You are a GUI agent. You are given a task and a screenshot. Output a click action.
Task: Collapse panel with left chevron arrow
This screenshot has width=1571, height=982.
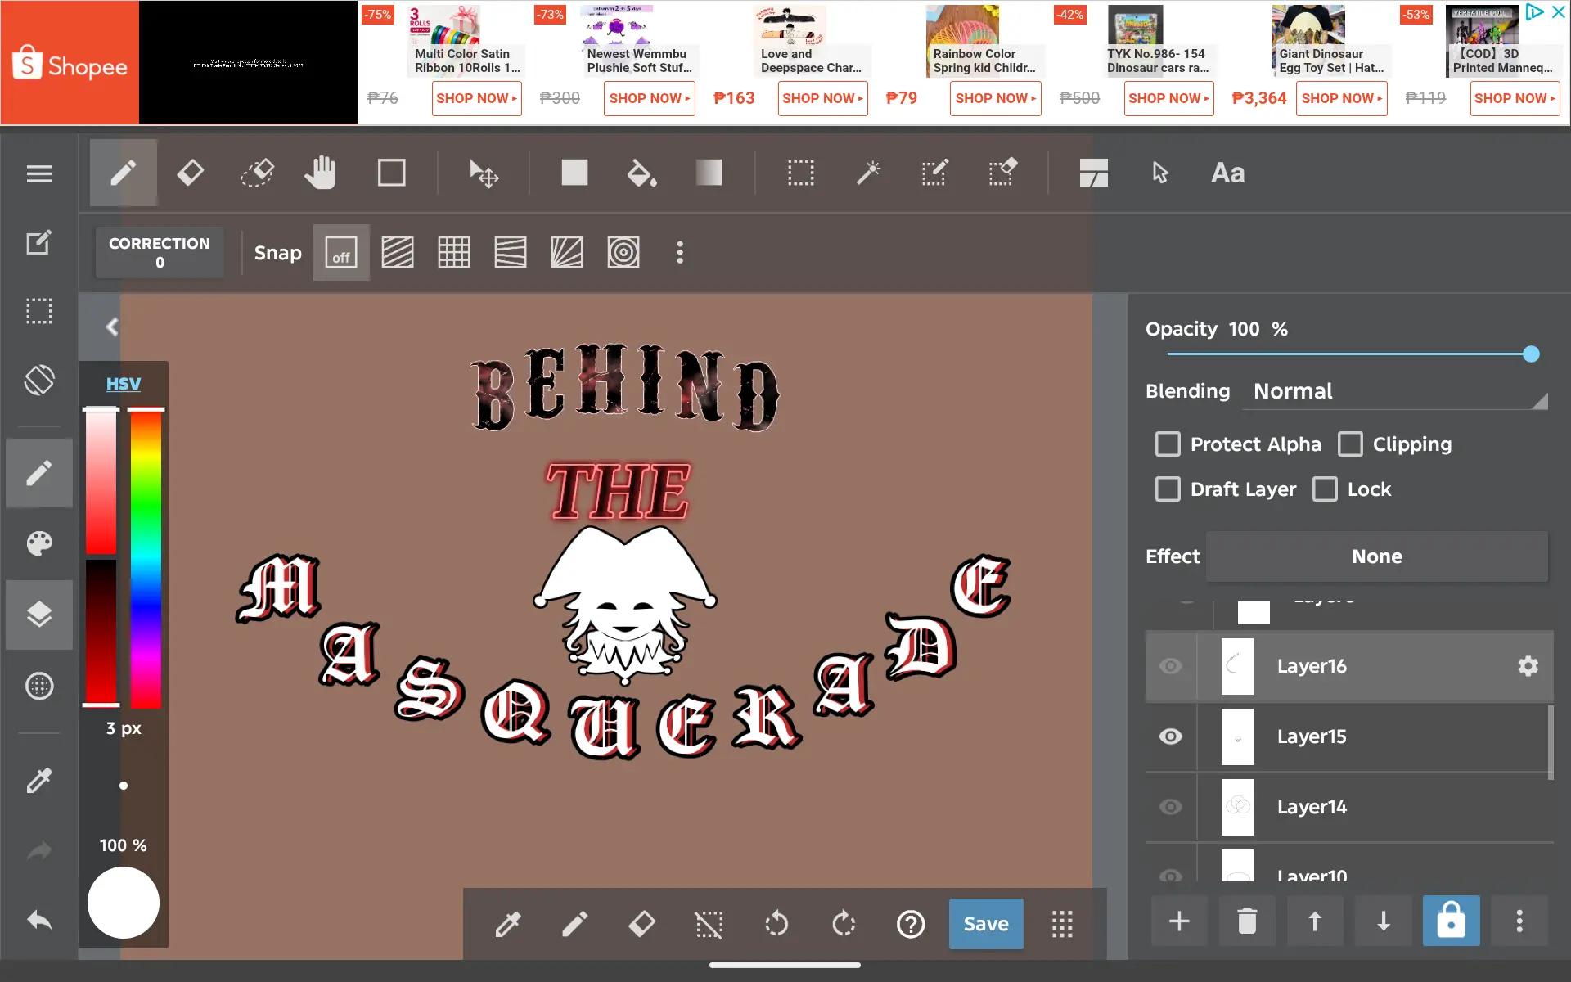coord(112,327)
